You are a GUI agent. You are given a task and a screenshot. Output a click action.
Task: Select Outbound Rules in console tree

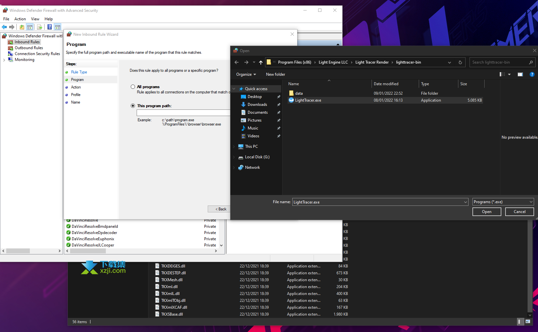click(x=29, y=48)
